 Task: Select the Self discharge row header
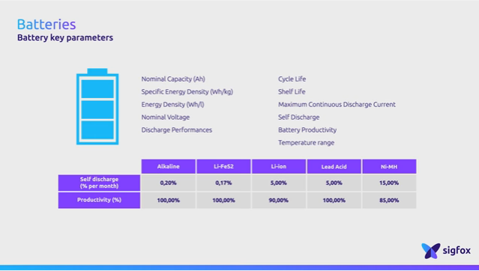[x=99, y=183]
